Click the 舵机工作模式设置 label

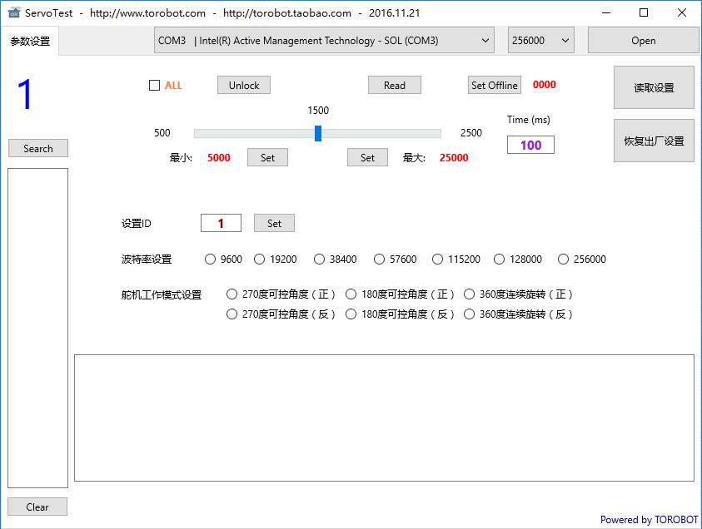(162, 295)
